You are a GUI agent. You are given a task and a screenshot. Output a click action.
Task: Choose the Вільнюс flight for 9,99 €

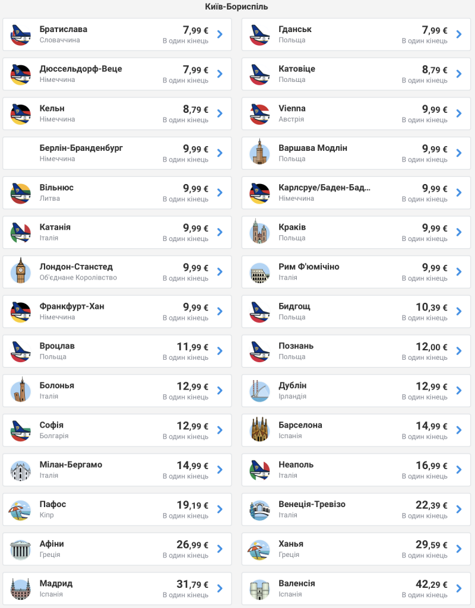pos(117,193)
